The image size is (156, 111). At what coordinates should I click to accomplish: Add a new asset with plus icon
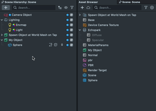tap(82, 8)
